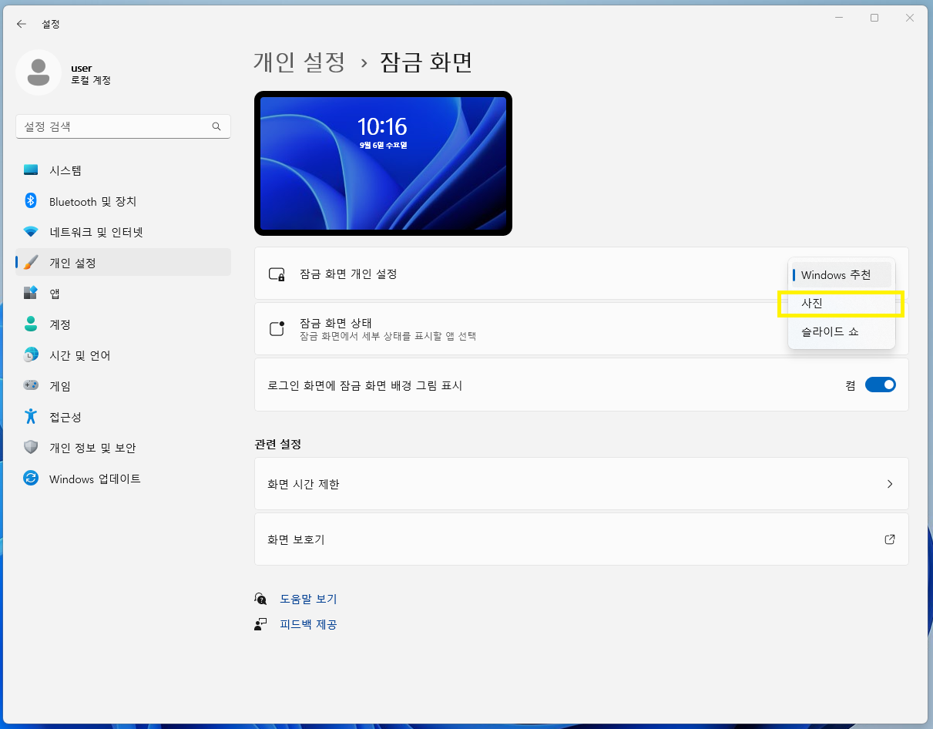
Task: Click the 시스템 monitor icon
Action: pyautogui.click(x=31, y=170)
